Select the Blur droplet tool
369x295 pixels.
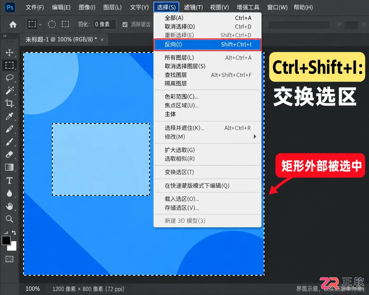coord(9,194)
